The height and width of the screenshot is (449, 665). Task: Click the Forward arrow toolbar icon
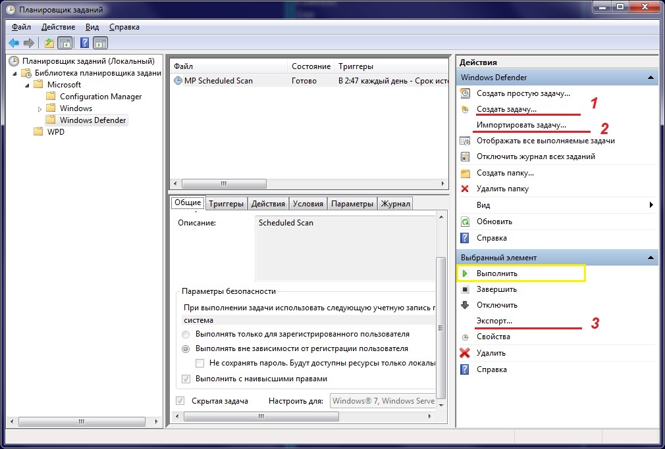click(x=29, y=43)
